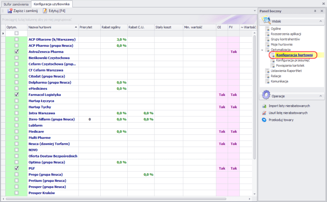
Task: Click the Przekoduj towary icon
Action: click(x=264, y=119)
